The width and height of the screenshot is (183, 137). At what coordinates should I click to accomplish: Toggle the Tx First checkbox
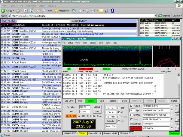131,106
